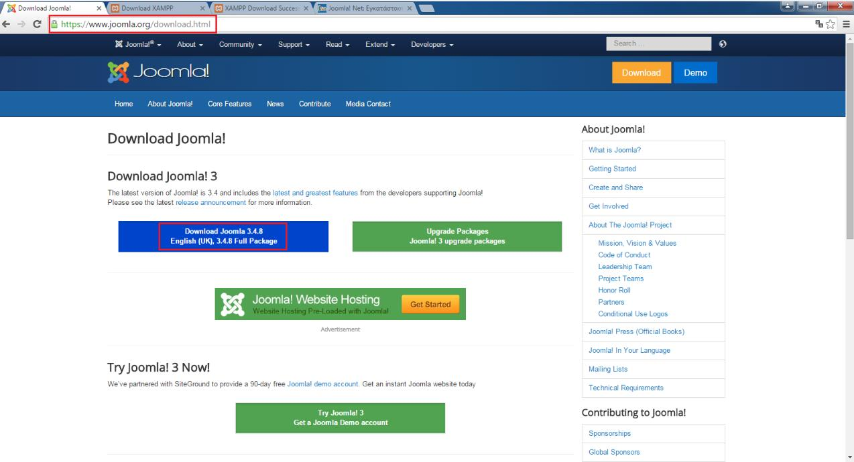Open About Joomla! in nav bar
854x462 pixels.
(x=170, y=104)
